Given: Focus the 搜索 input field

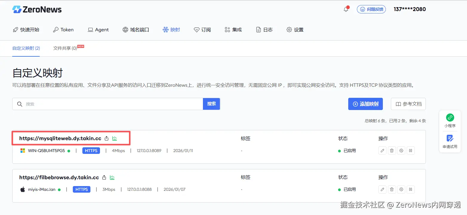Looking at the screenshot, I should pyautogui.click(x=107, y=104).
